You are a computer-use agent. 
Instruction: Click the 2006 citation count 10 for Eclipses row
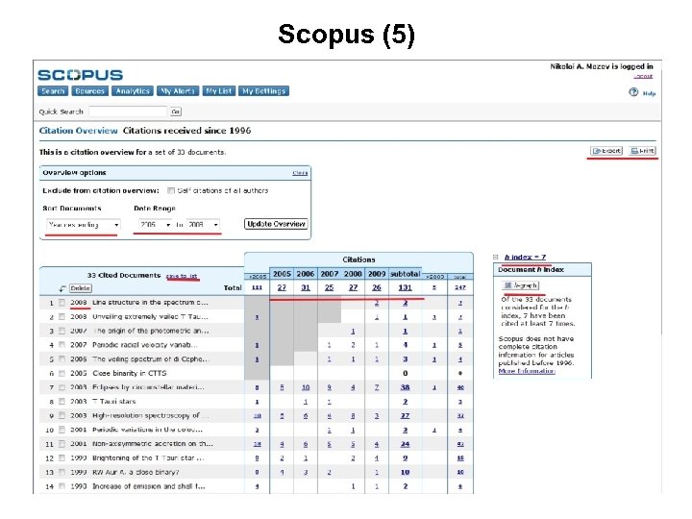pyautogui.click(x=306, y=387)
